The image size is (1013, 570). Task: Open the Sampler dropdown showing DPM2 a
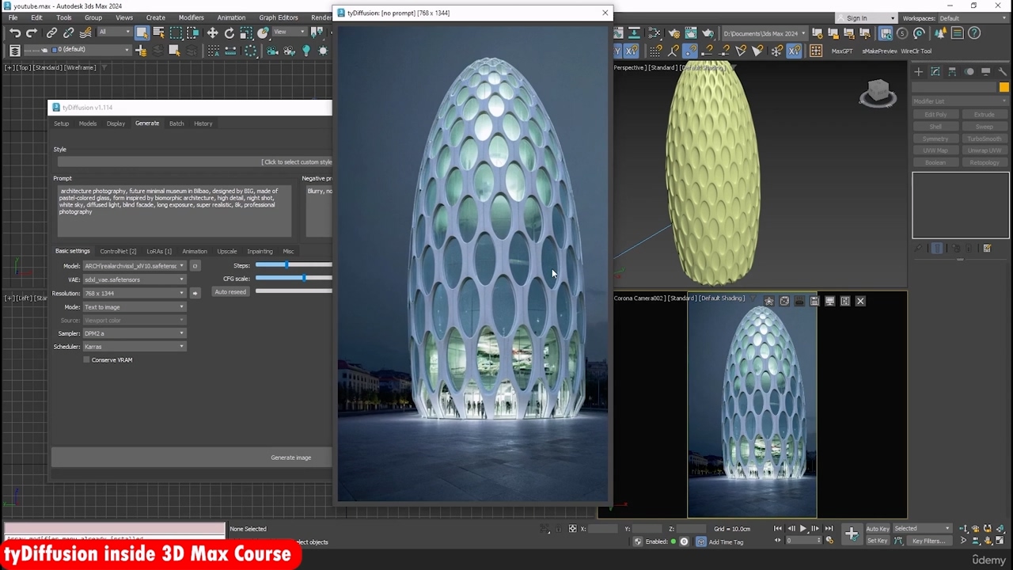click(x=134, y=333)
